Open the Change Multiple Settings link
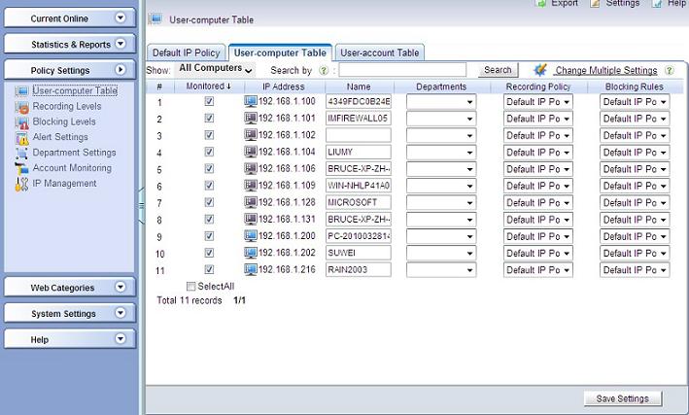 (605, 71)
